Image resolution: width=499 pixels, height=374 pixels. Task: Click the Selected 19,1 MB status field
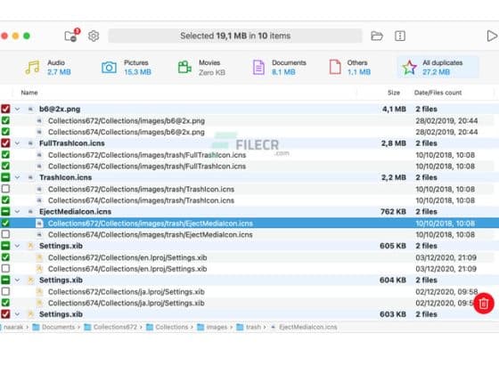[235, 36]
